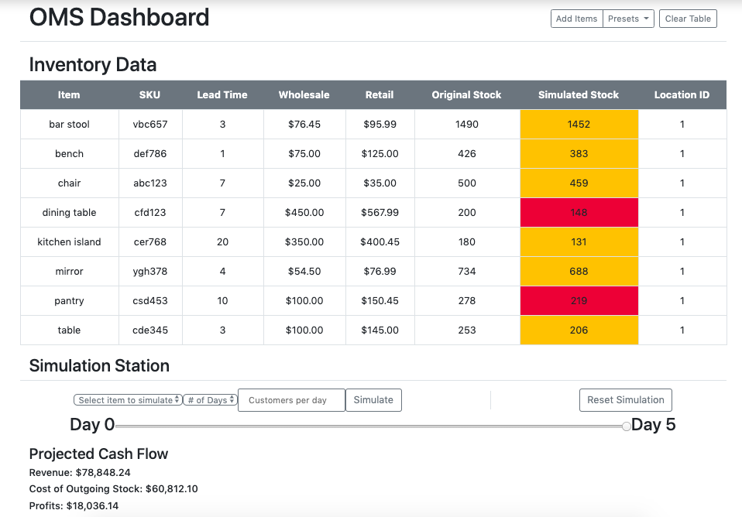The width and height of the screenshot is (742, 517).
Task: Click the Add Items button
Action: (576, 19)
